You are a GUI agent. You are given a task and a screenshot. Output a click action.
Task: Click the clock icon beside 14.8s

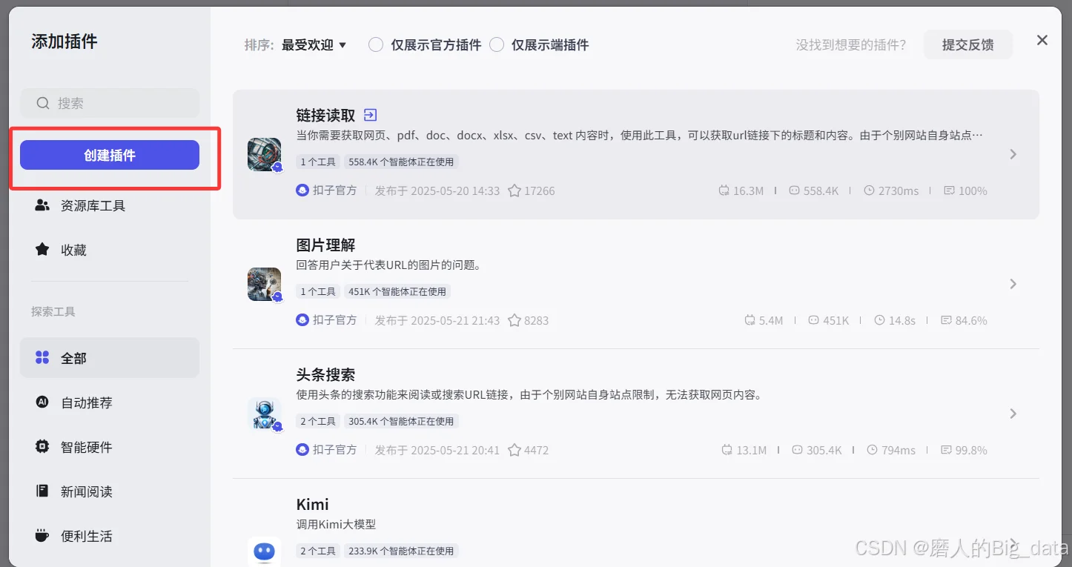click(x=879, y=320)
